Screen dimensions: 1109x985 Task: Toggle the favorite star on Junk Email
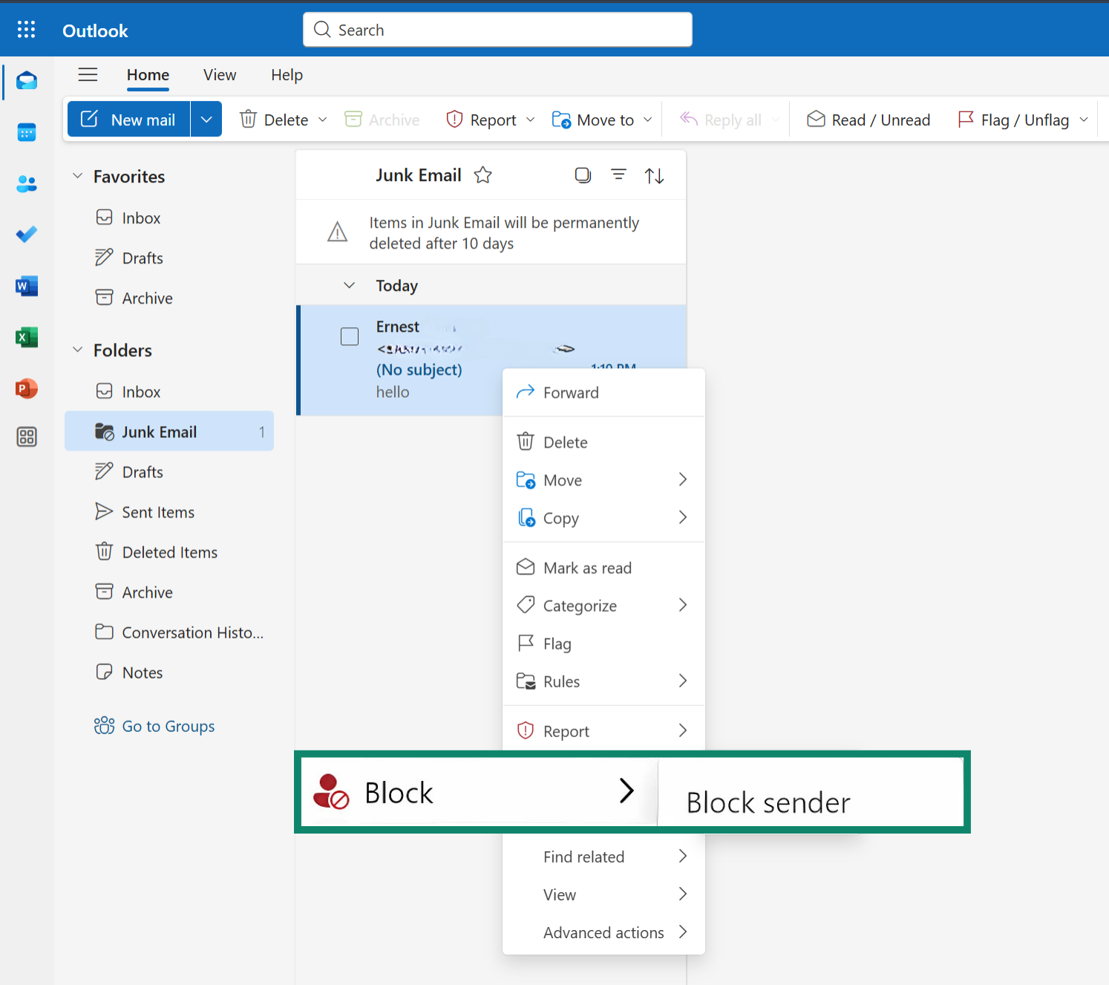(x=482, y=175)
